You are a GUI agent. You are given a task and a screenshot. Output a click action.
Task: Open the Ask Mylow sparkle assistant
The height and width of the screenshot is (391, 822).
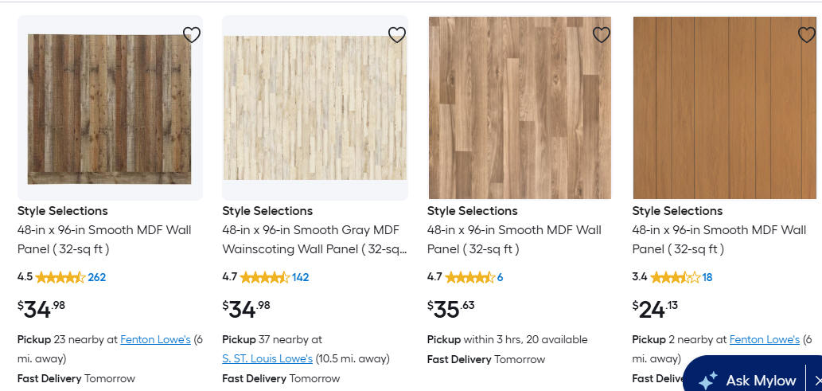tap(748, 380)
